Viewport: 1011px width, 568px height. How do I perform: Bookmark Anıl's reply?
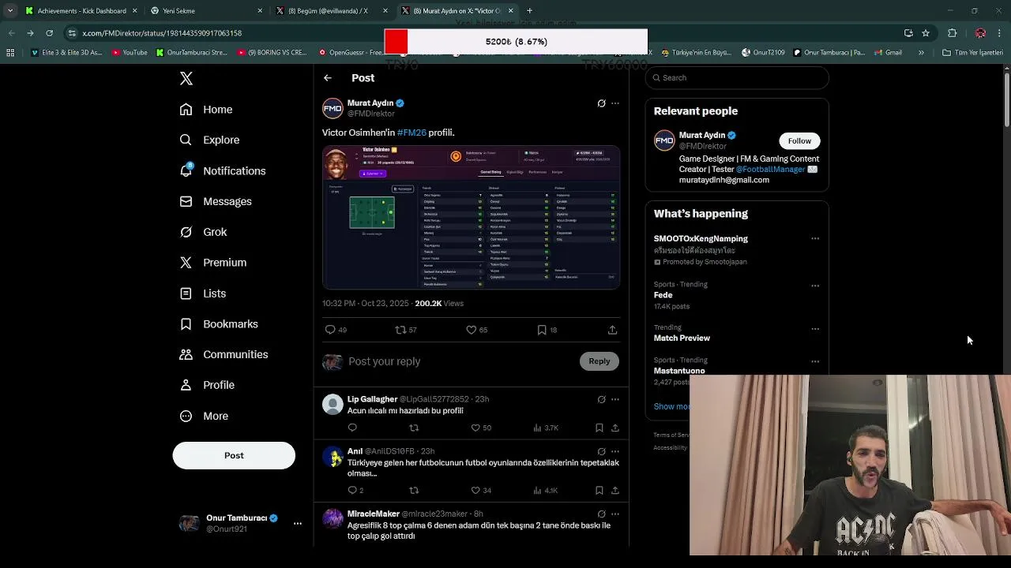[599, 490]
